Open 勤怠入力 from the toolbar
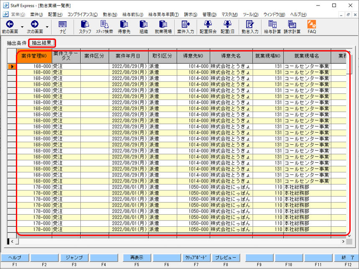The height and width of the screenshot is (269, 359). pyautogui.click(x=250, y=27)
